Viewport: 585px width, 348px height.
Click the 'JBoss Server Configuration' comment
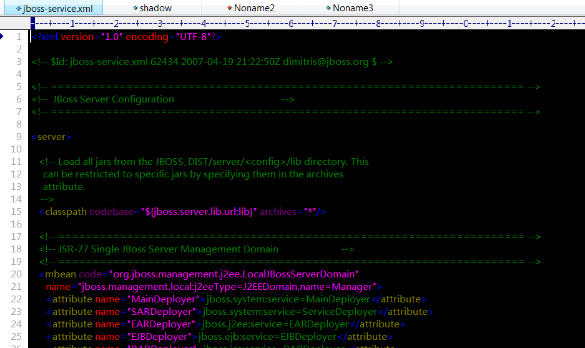pyautogui.click(x=163, y=99)
